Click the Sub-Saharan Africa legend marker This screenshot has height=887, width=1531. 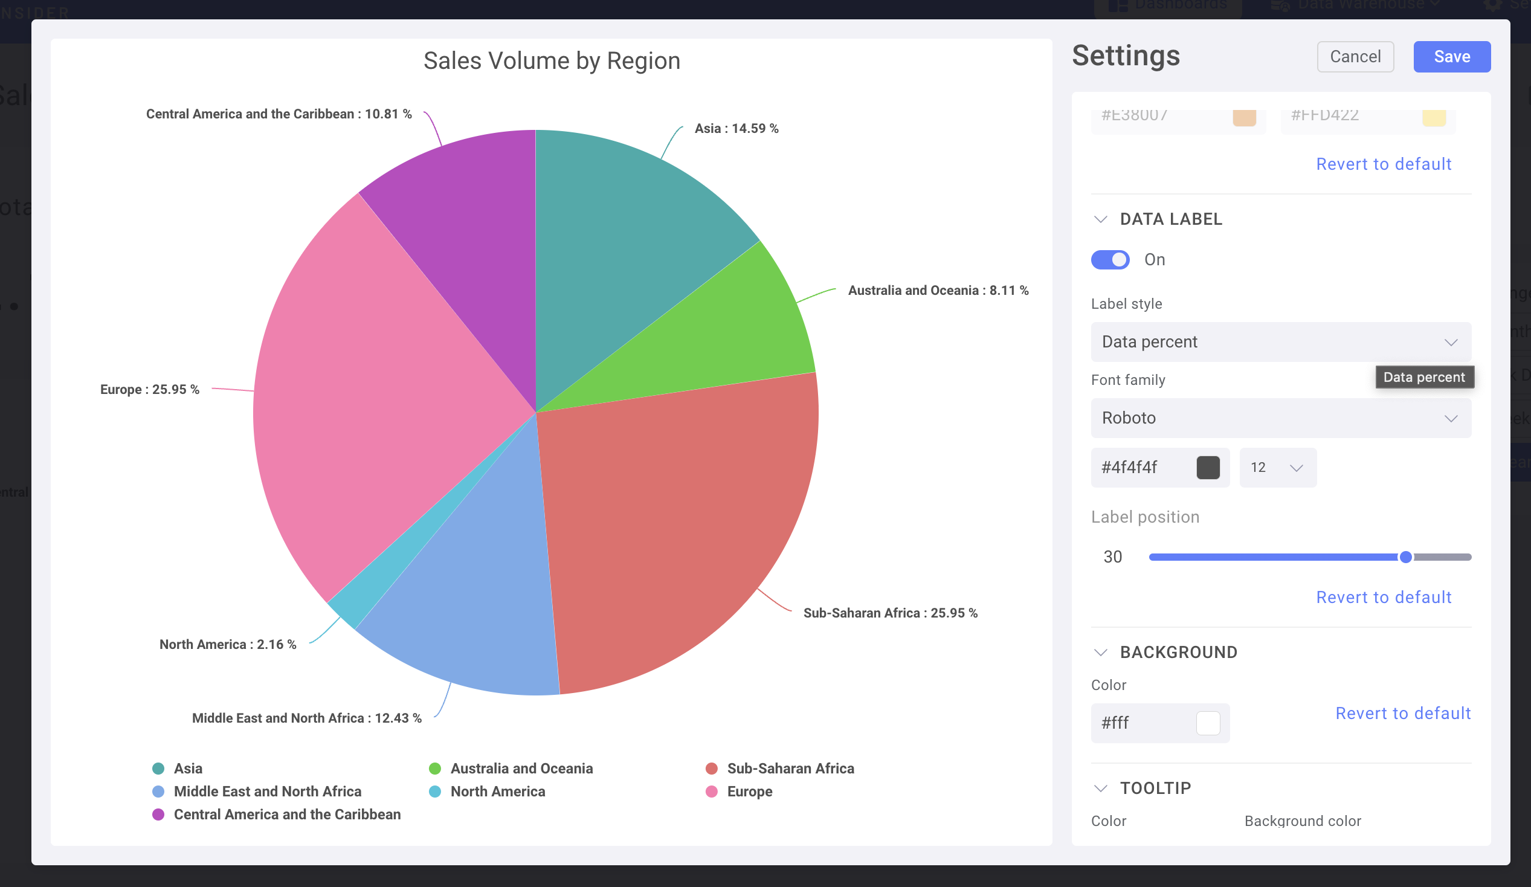point(712,769)
